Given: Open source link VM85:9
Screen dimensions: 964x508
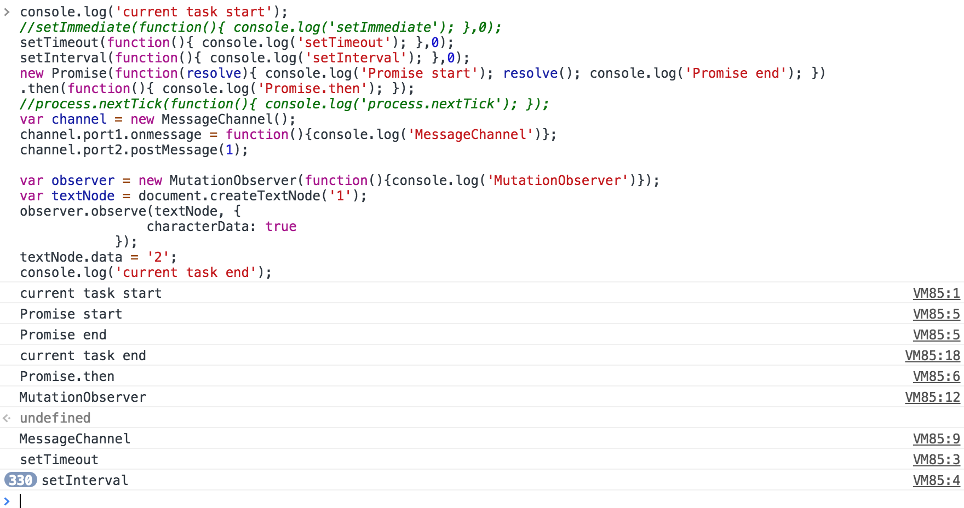Looking at the screenshot, I should [936, 439].
